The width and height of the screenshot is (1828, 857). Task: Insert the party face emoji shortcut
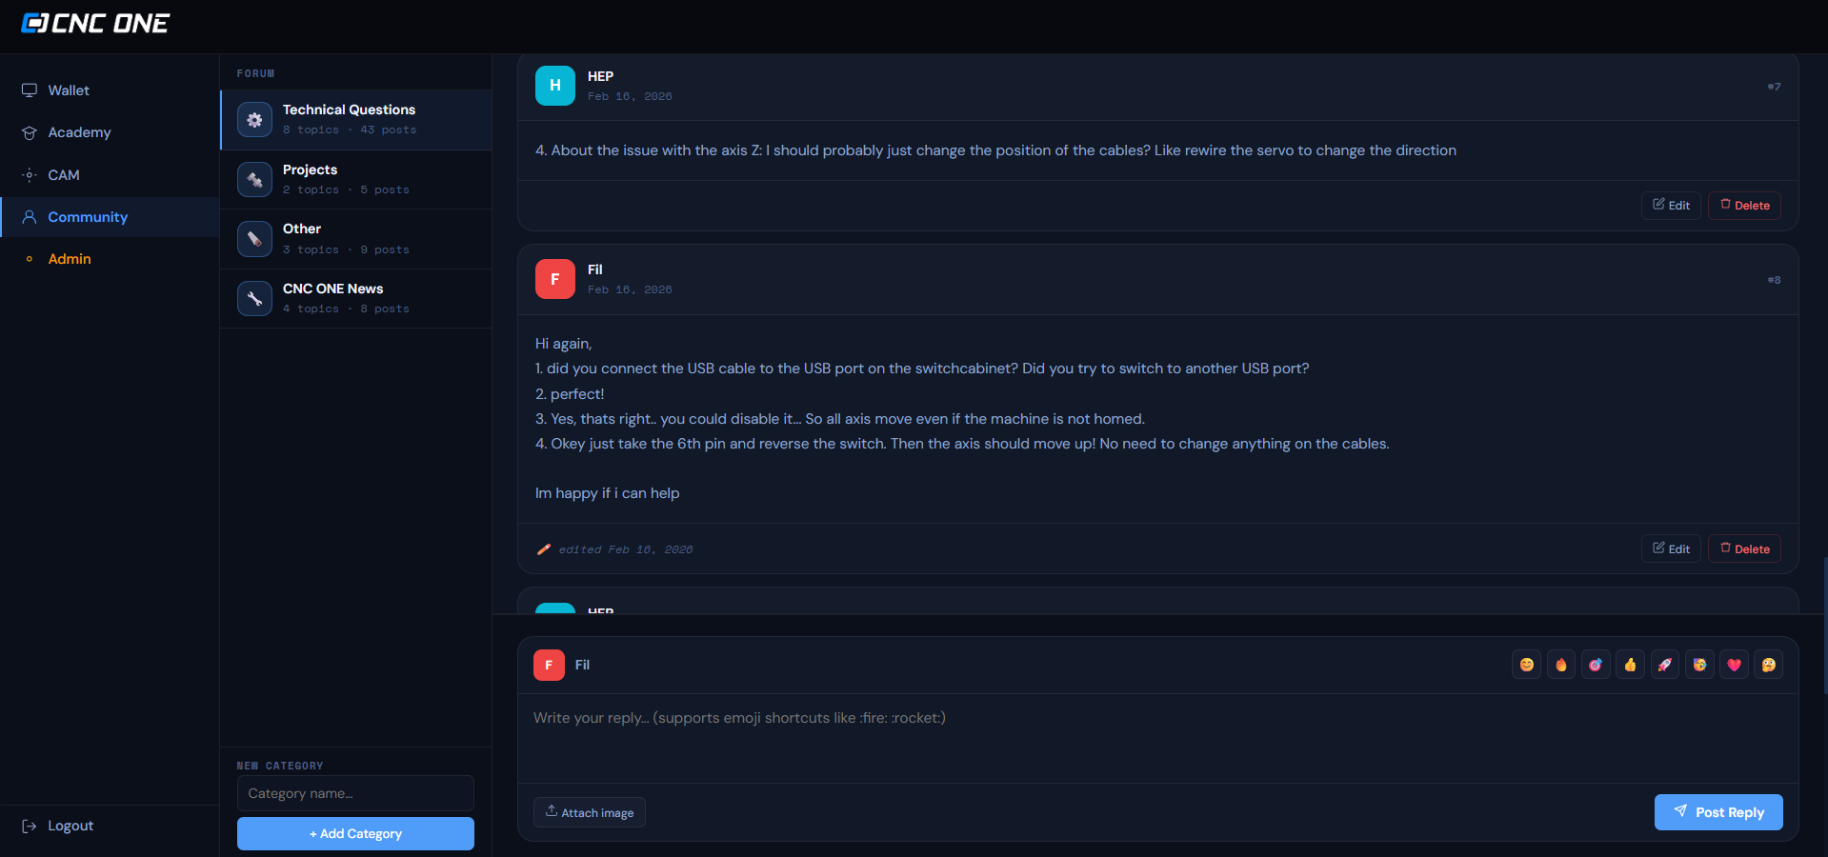(1699, 664)
